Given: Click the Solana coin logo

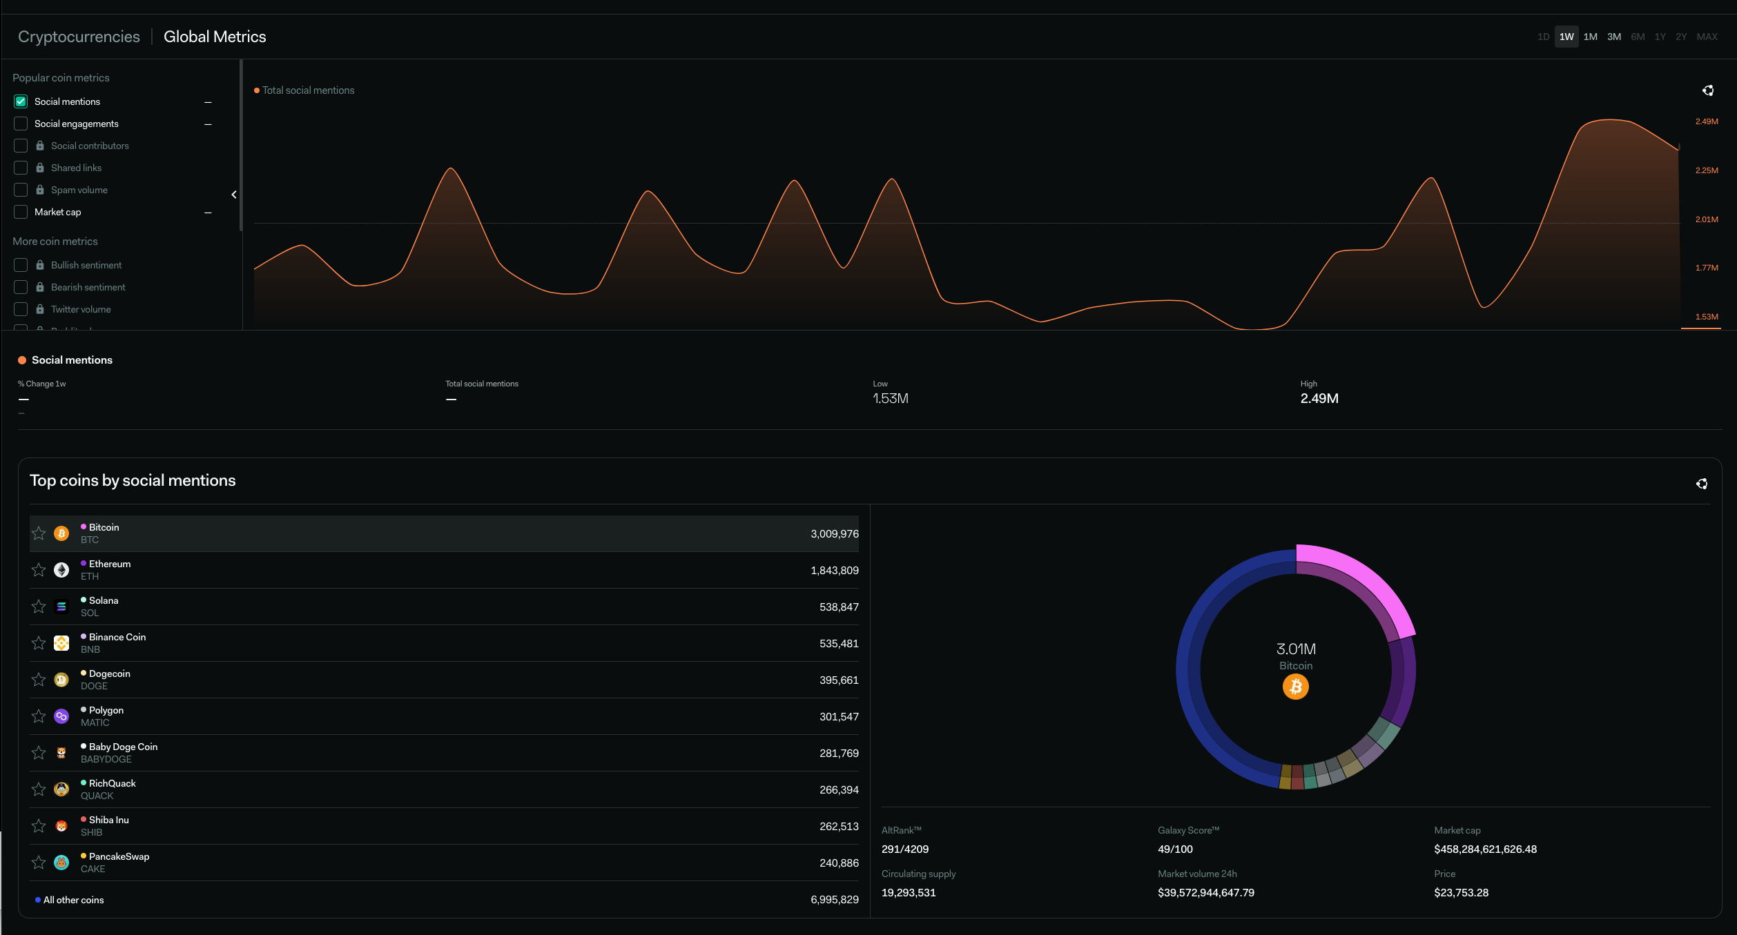Looking at the screenshot, I should tap(61, 607).
